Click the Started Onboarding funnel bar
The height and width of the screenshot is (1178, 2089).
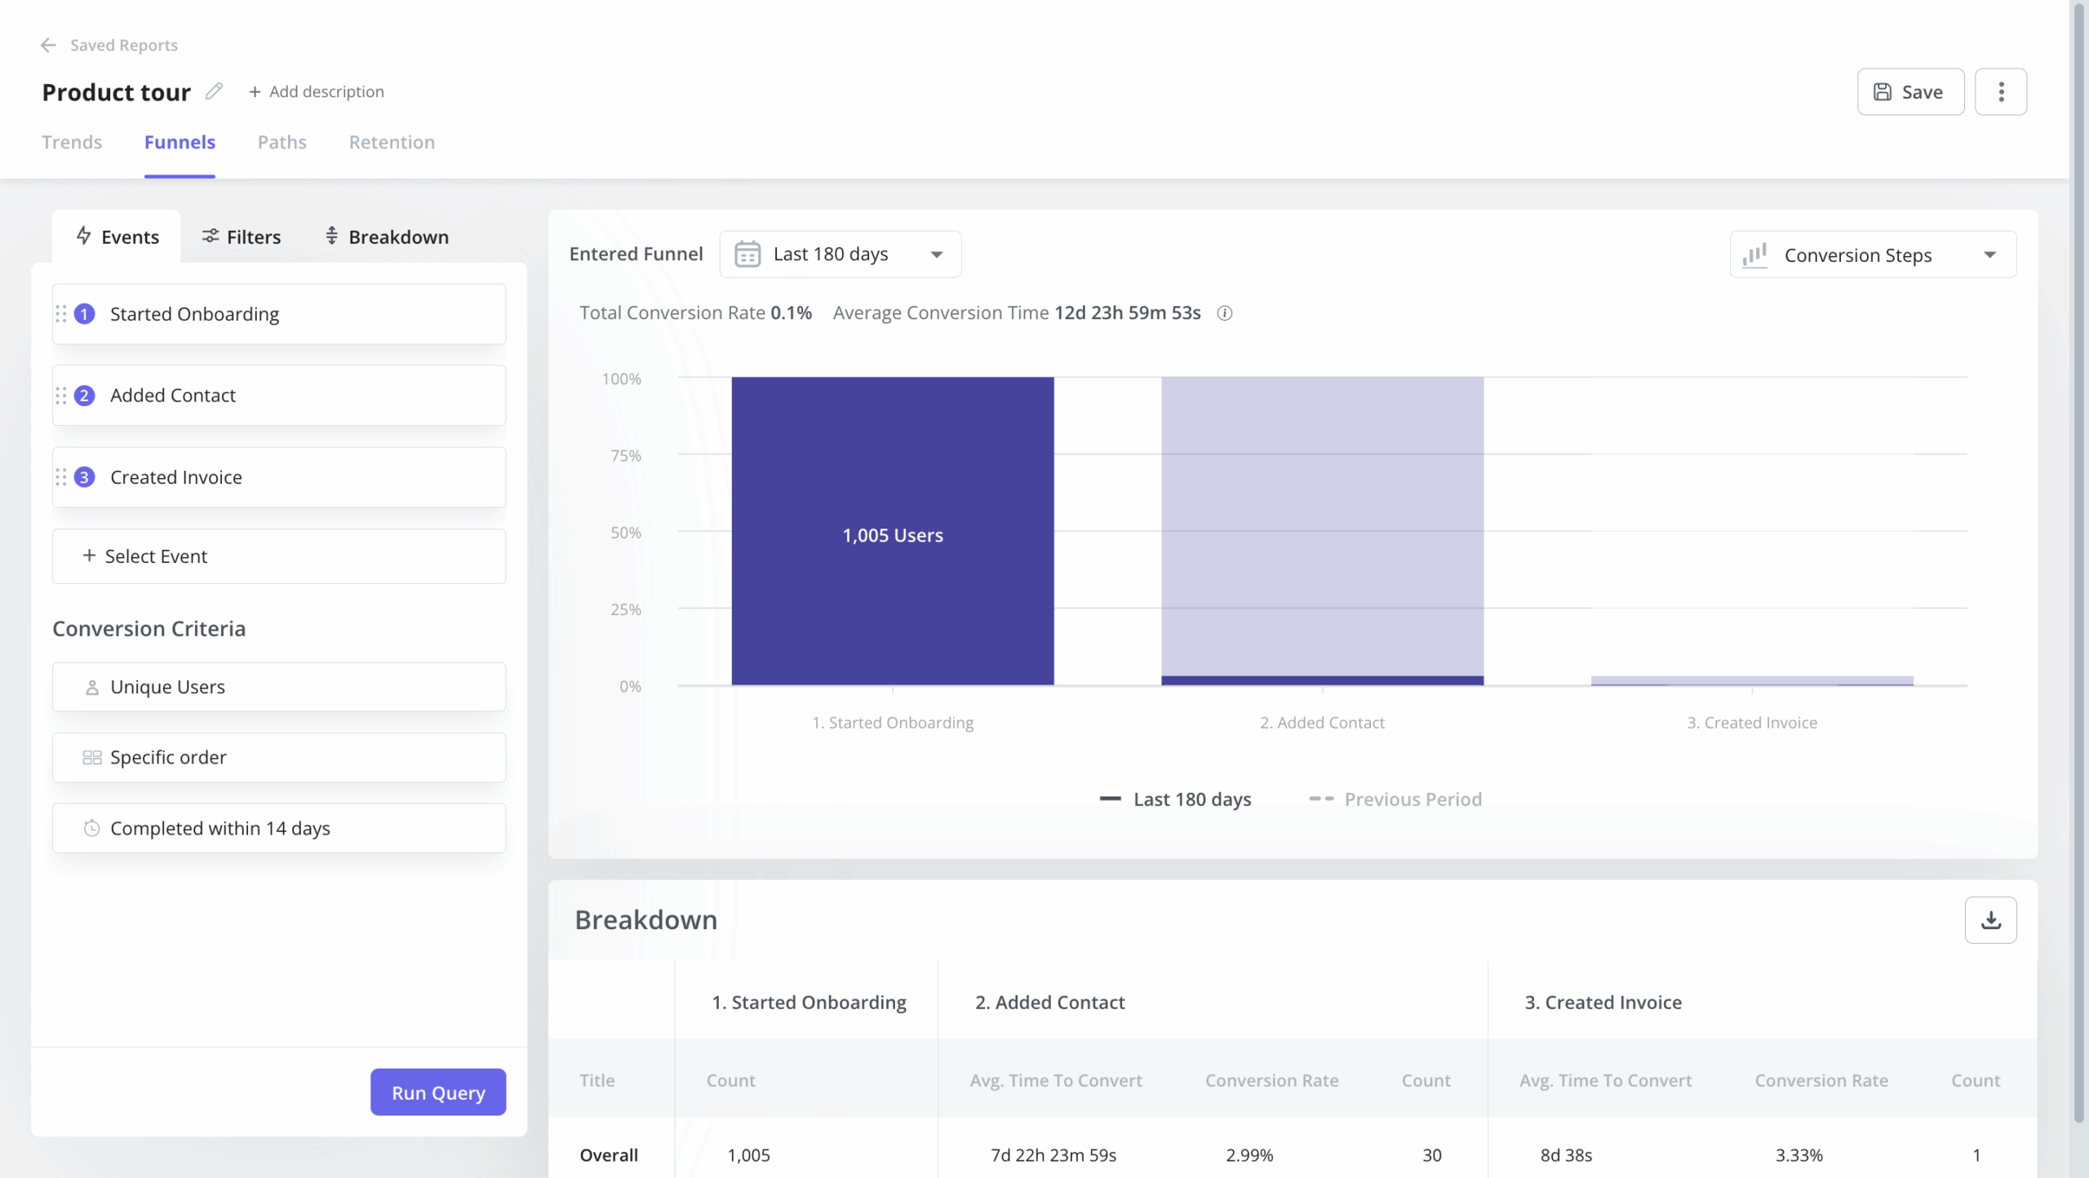pyautogui.click(x=892, y=534)
